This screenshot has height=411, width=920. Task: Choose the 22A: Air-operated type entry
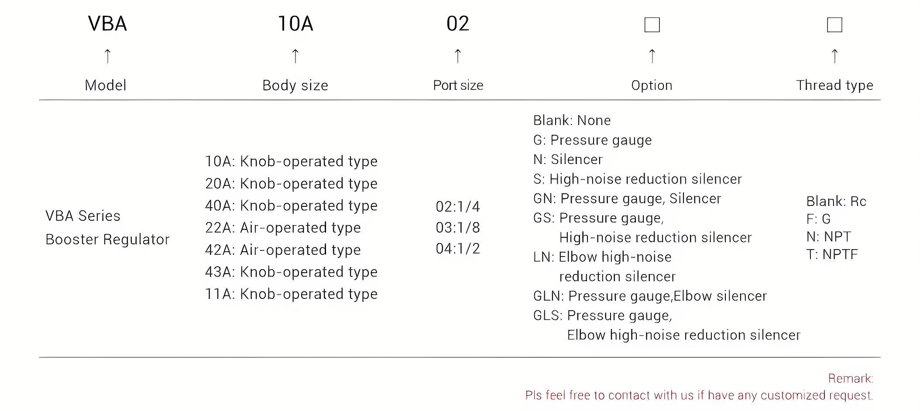coord(283,227)
